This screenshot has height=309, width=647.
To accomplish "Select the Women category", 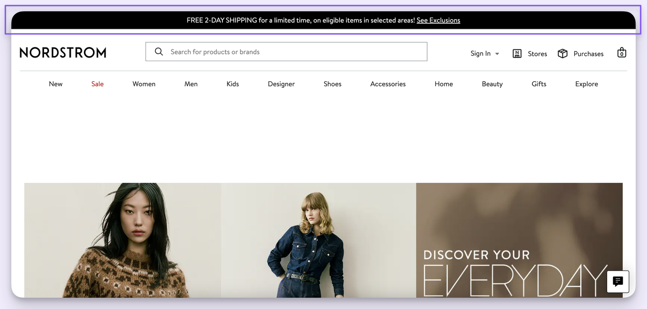I will tap(144, 84).
